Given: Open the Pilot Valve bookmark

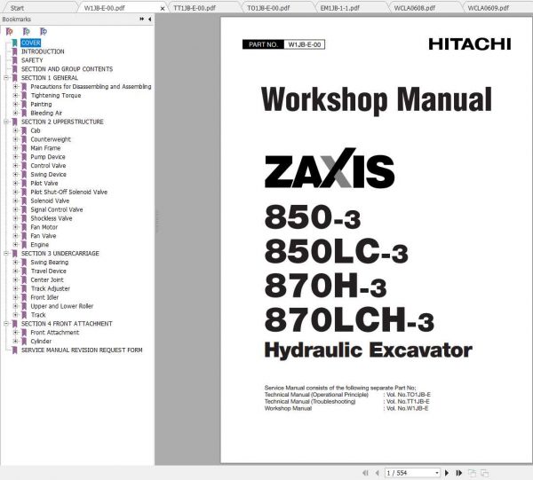Looking at the screenshot, I should (x=44, y=184).
